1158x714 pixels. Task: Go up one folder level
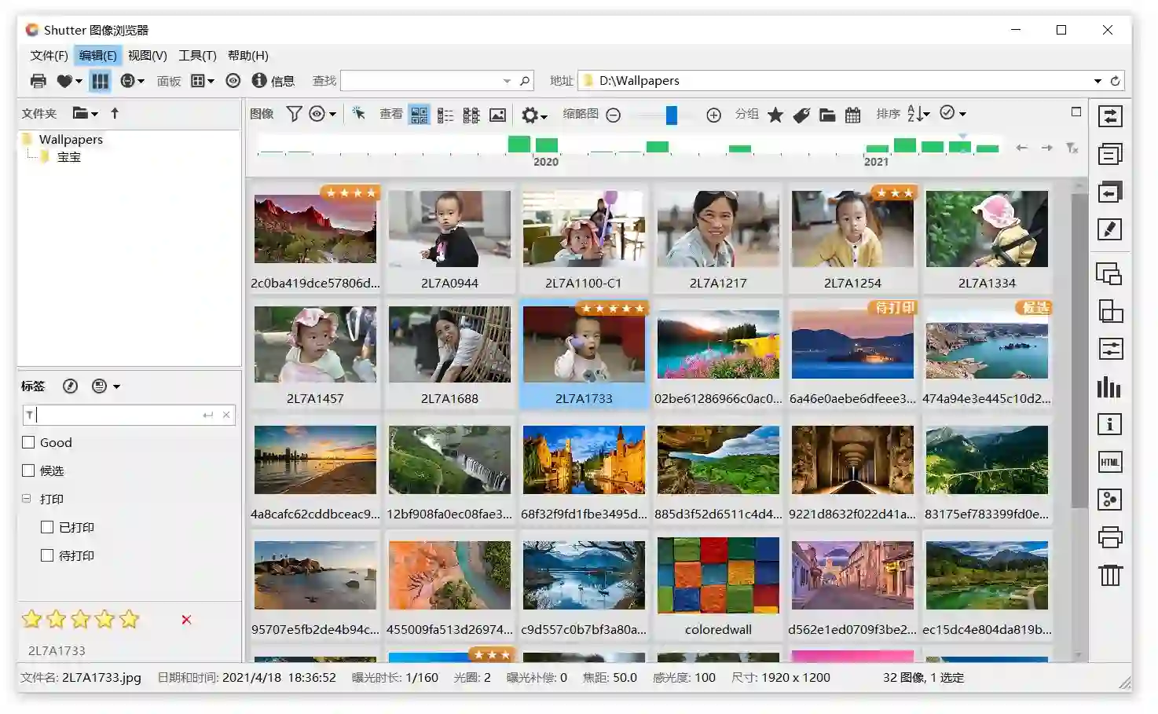coord(115,113)
